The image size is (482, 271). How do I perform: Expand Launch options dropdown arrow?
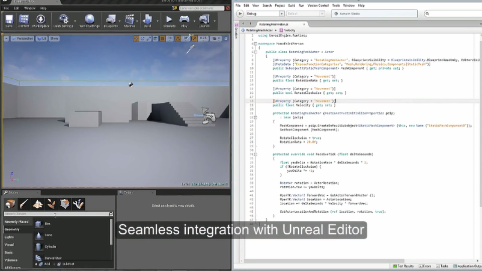click(x=214, y=21)
